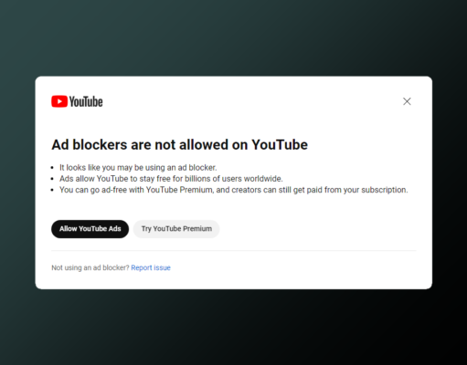Click the dark background below the dialog

(233, 327)
